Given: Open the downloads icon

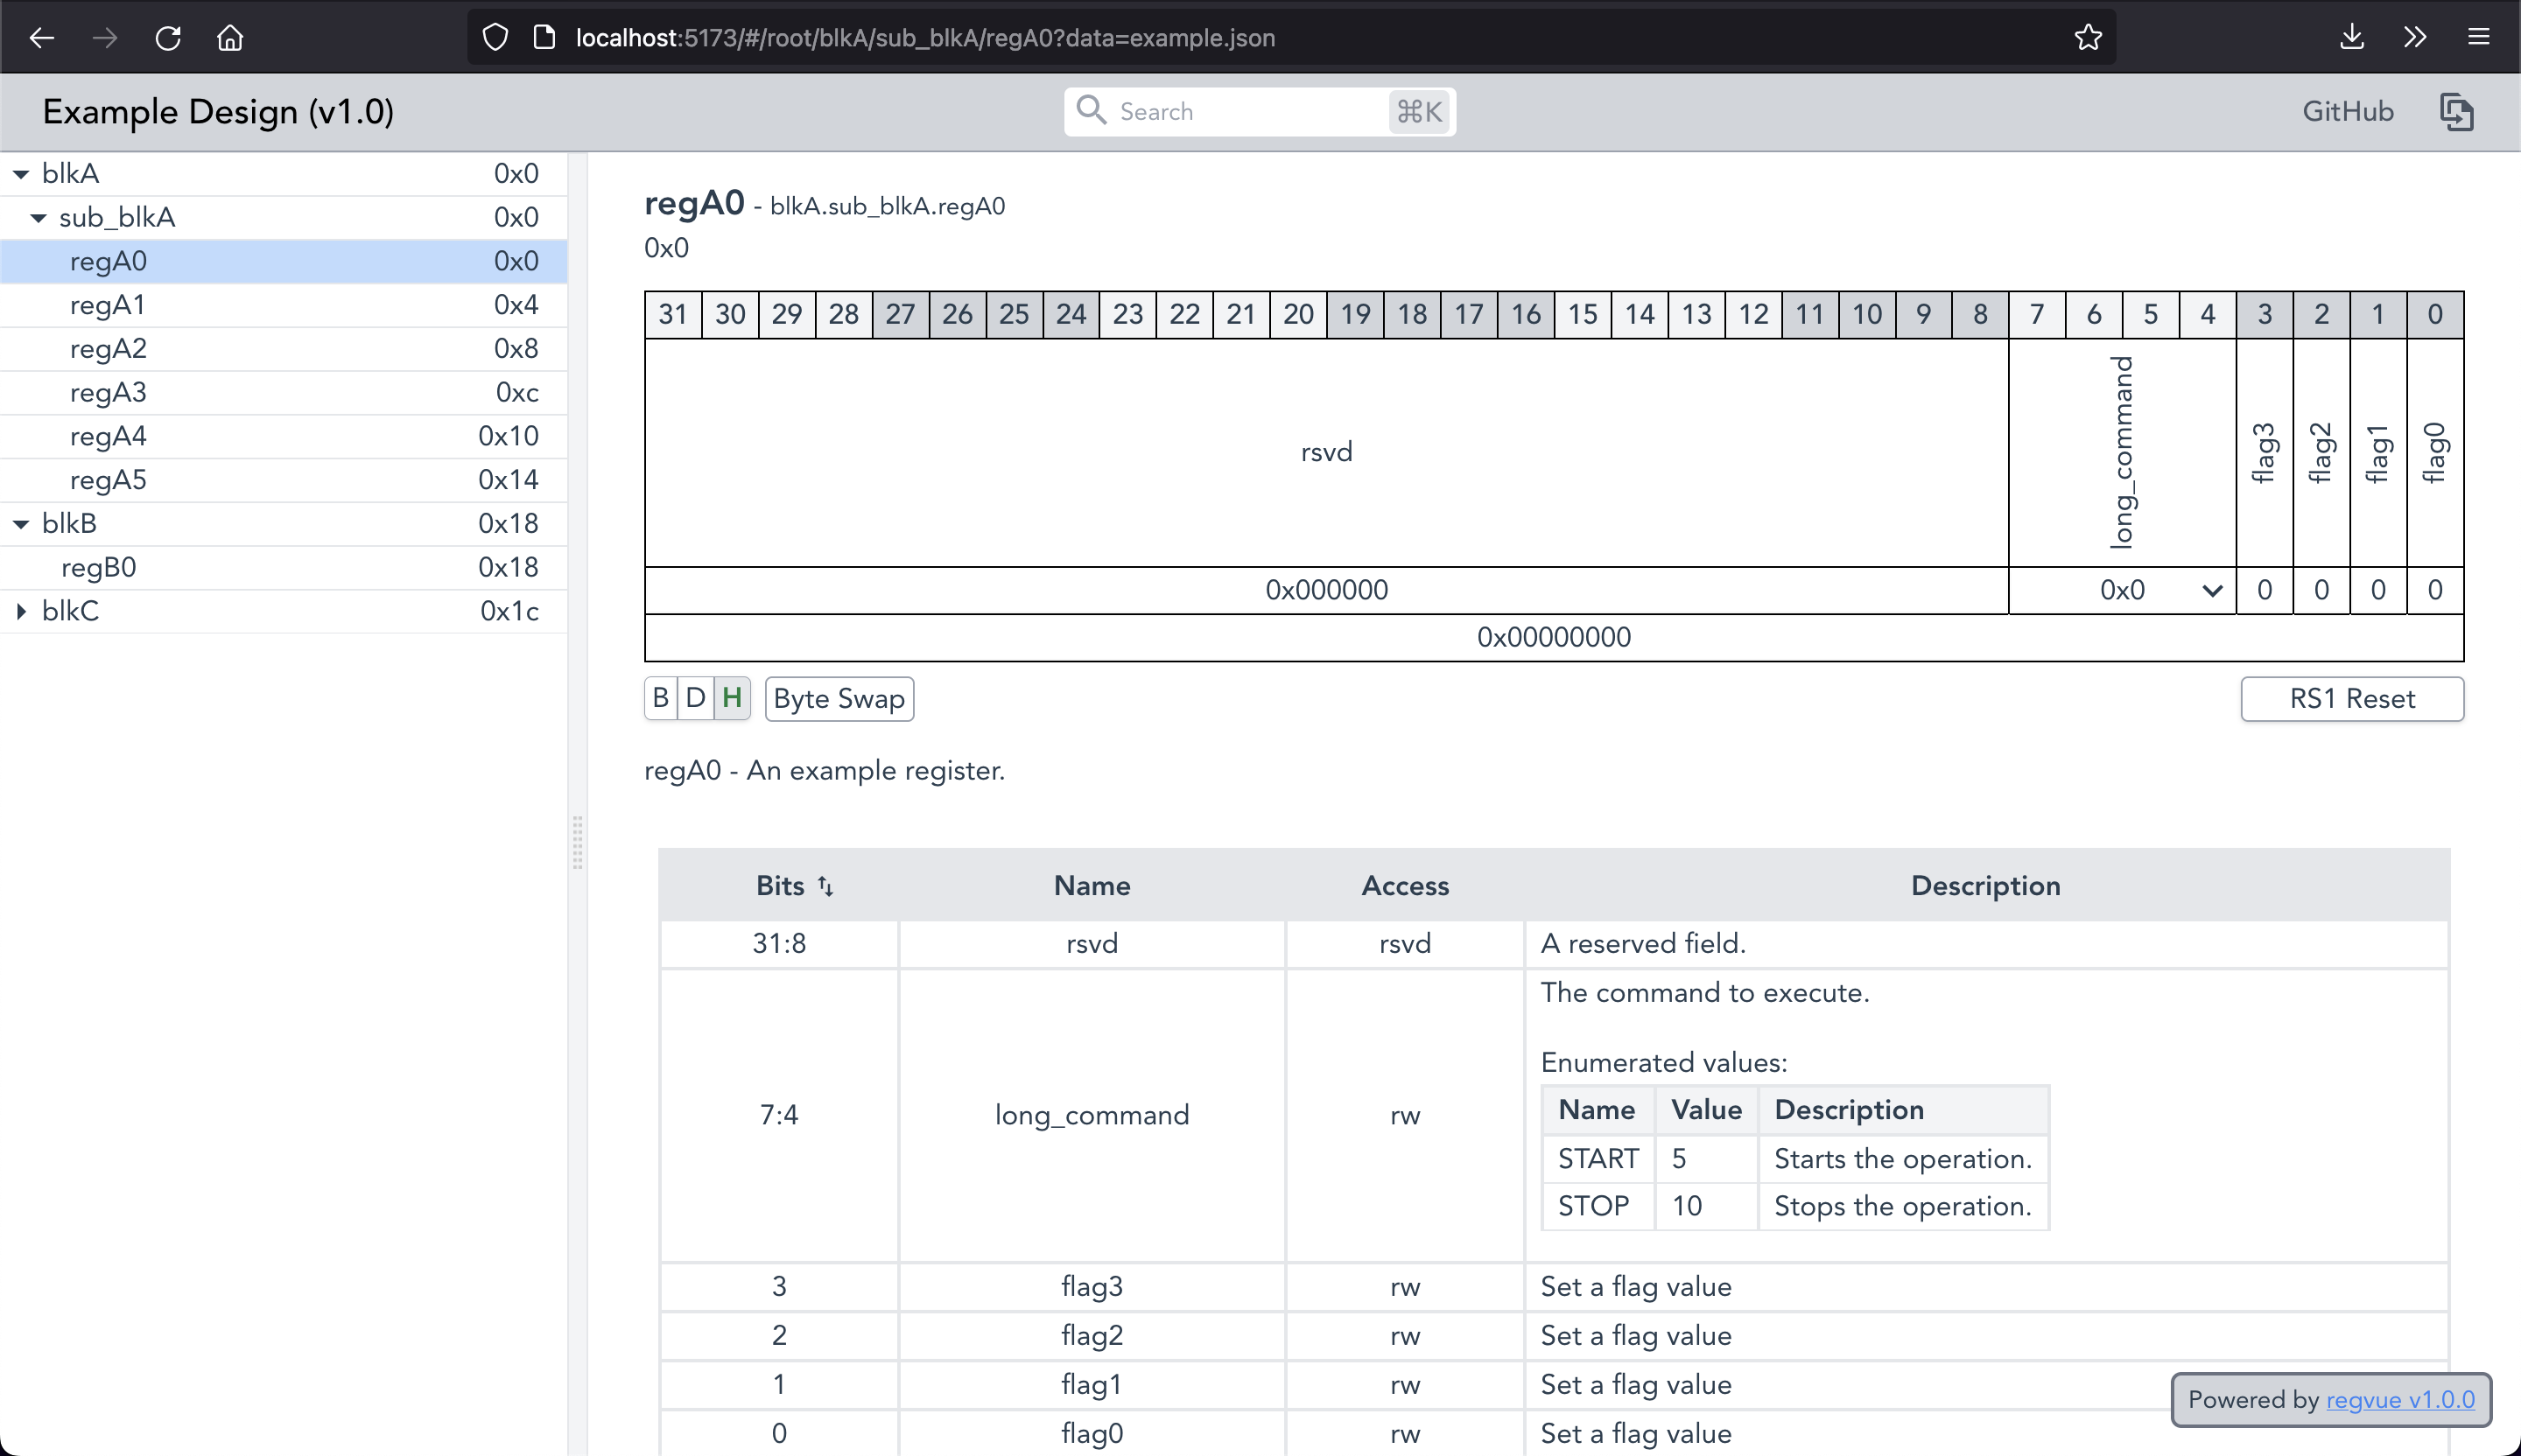Looking at the screenshot, I should click(x=2352, y=38).
